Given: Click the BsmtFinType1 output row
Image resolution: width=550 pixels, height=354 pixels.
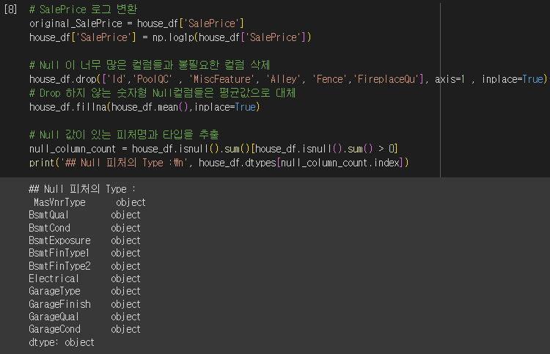Looking at the screenshot, I should coord(84,253).
